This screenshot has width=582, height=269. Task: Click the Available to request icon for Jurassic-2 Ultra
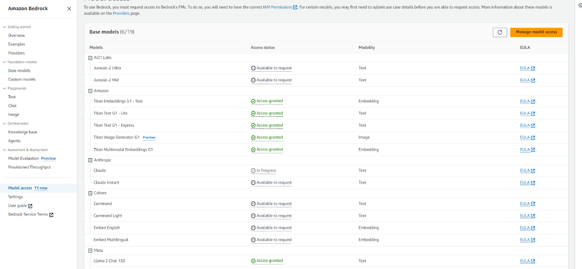253,68
